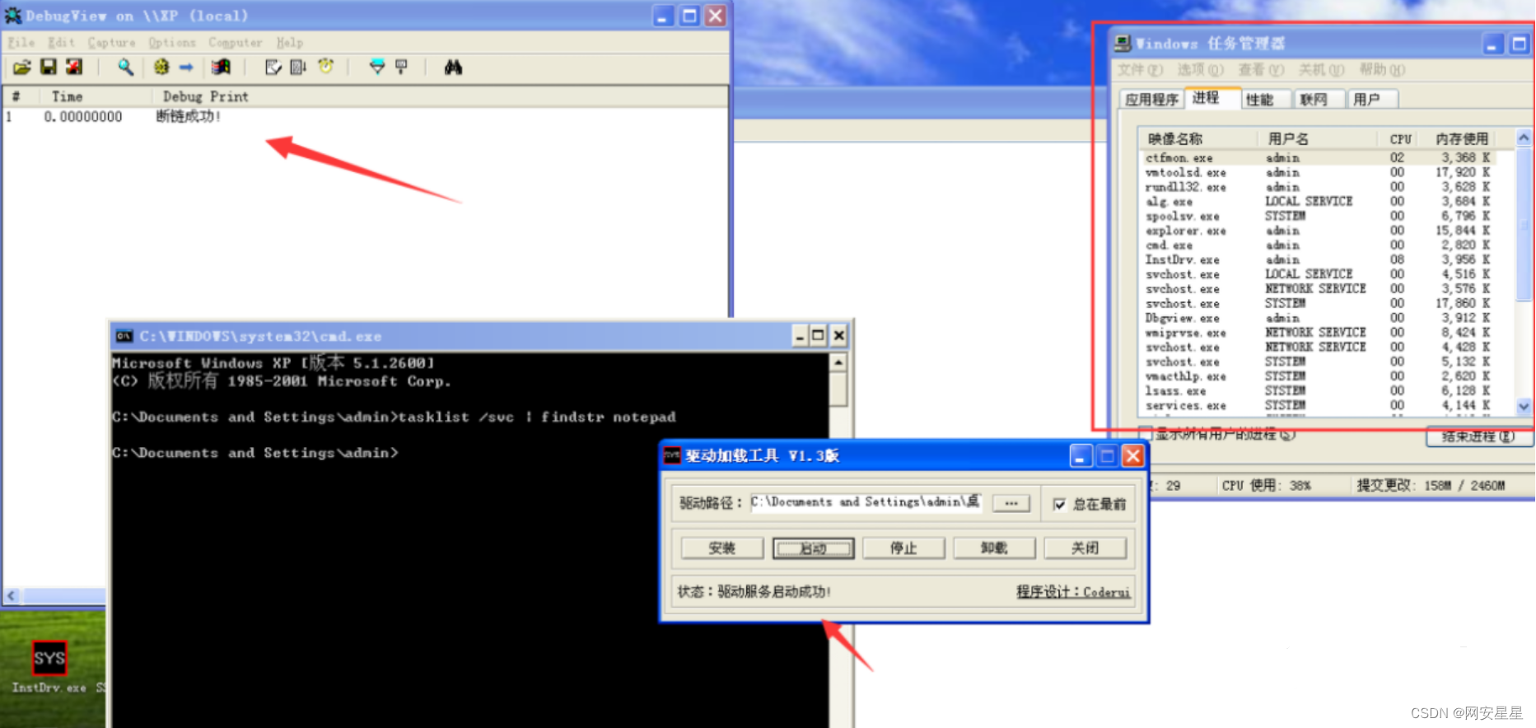1536x728 pixels.
Task: Click the clear display notepad icon in DebugView
Action: point(273,67)
